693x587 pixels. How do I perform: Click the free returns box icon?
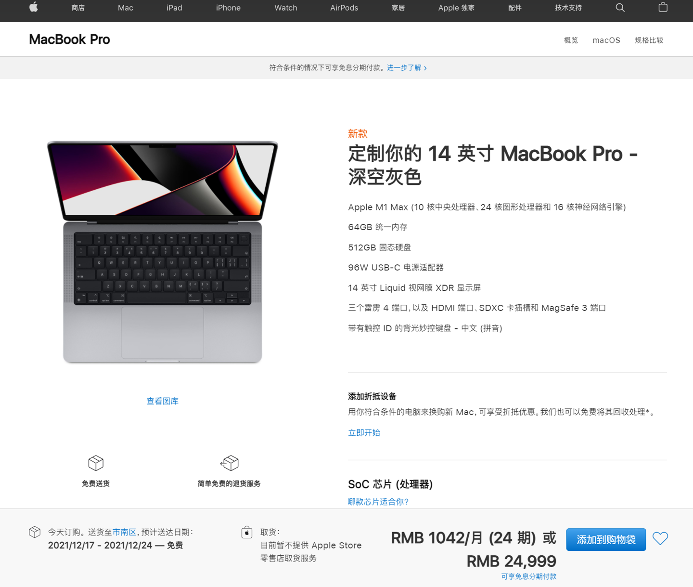pos(229,463)
